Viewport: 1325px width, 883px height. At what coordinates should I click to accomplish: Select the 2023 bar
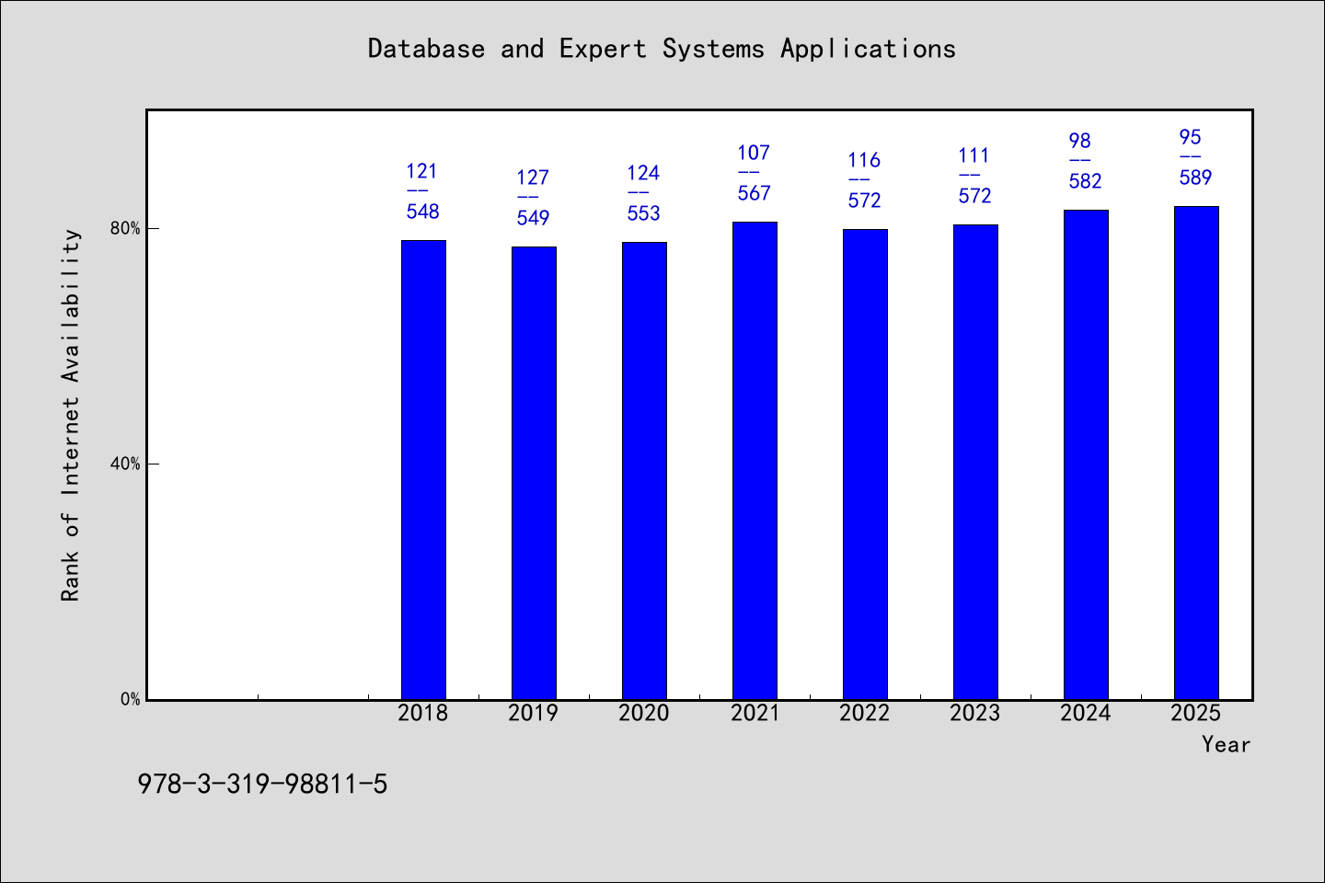coord(975,462)
